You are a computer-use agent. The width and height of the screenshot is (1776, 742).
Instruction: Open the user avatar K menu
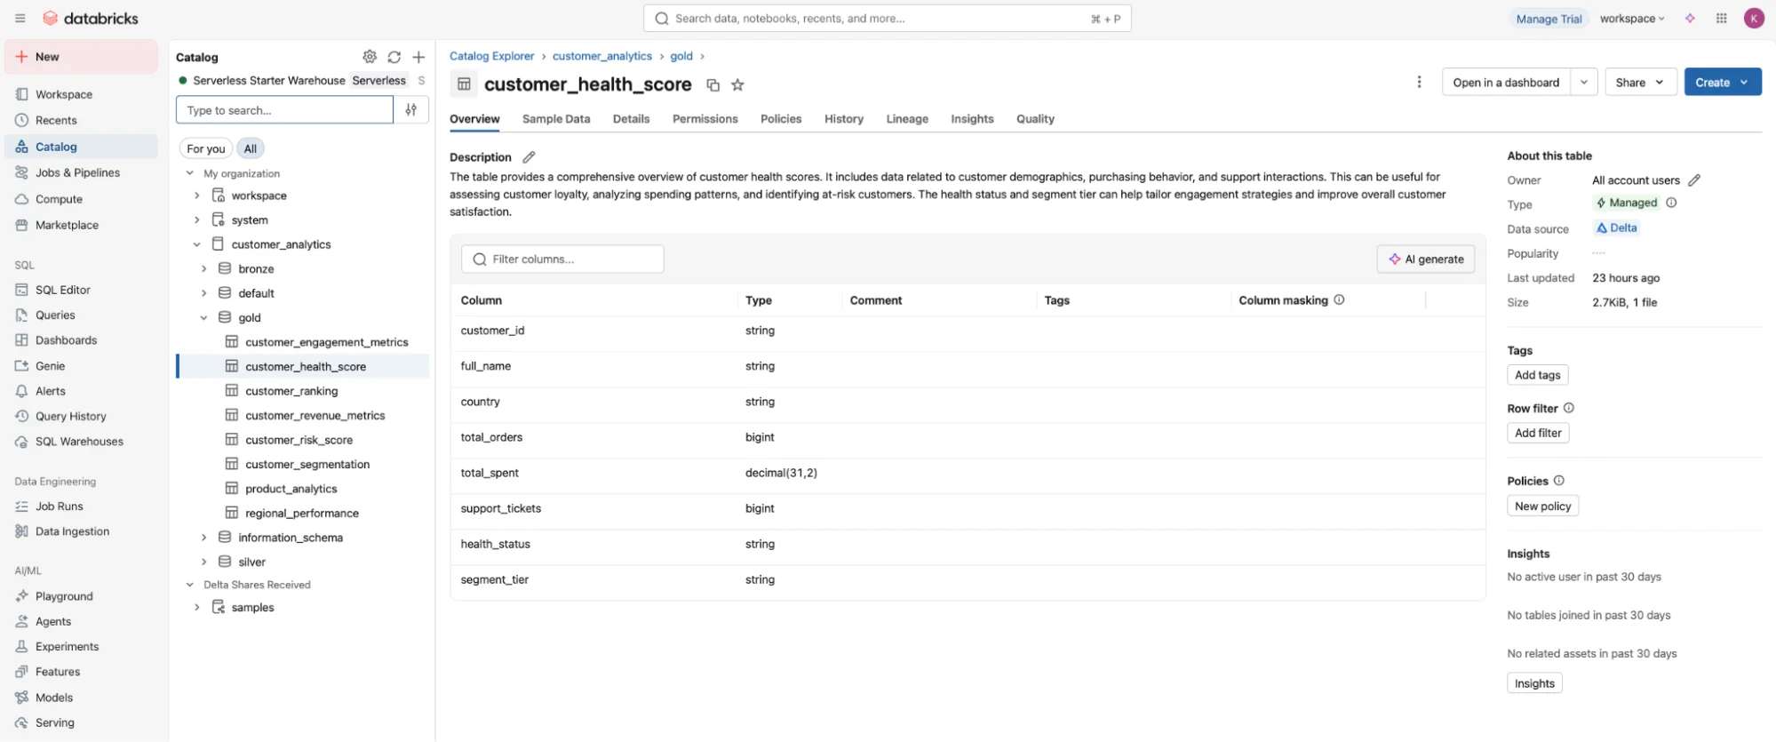[1754, 19]
